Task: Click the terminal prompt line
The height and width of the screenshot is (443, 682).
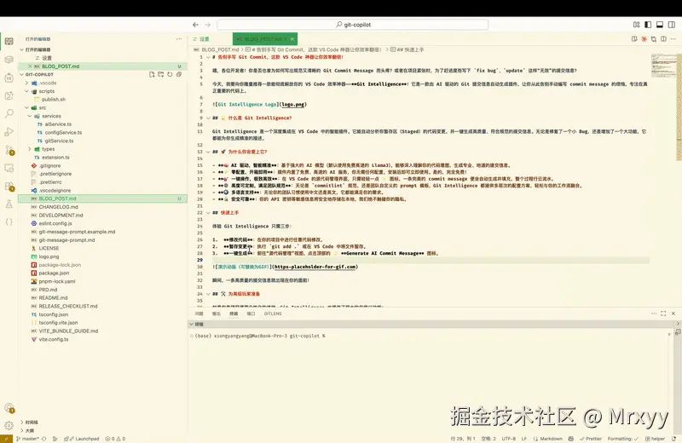Action: (260, 336)
